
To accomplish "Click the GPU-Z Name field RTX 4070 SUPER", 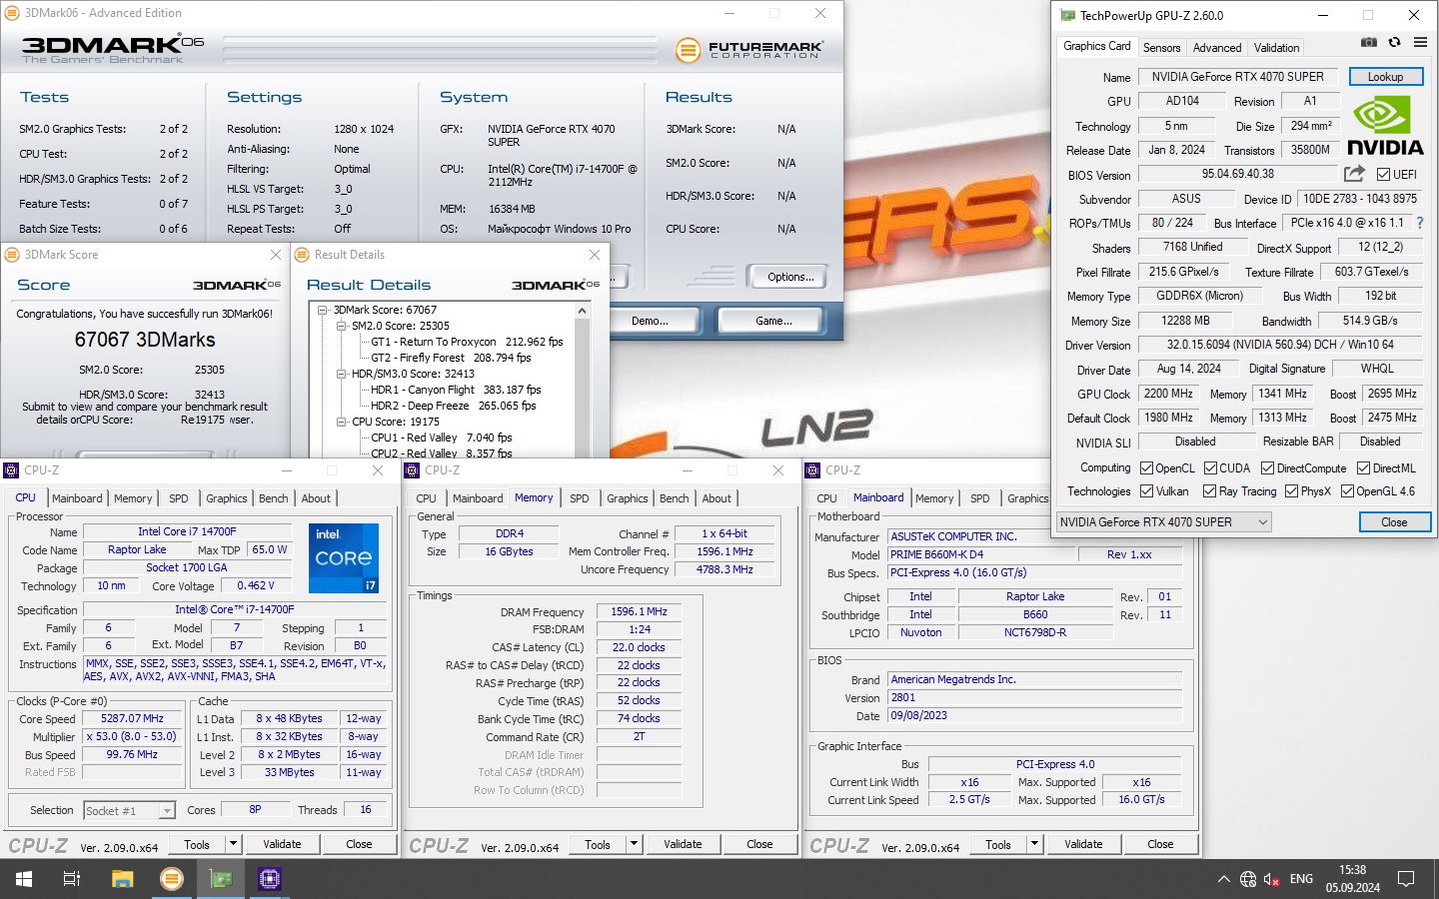I will tap(1237, 77).
